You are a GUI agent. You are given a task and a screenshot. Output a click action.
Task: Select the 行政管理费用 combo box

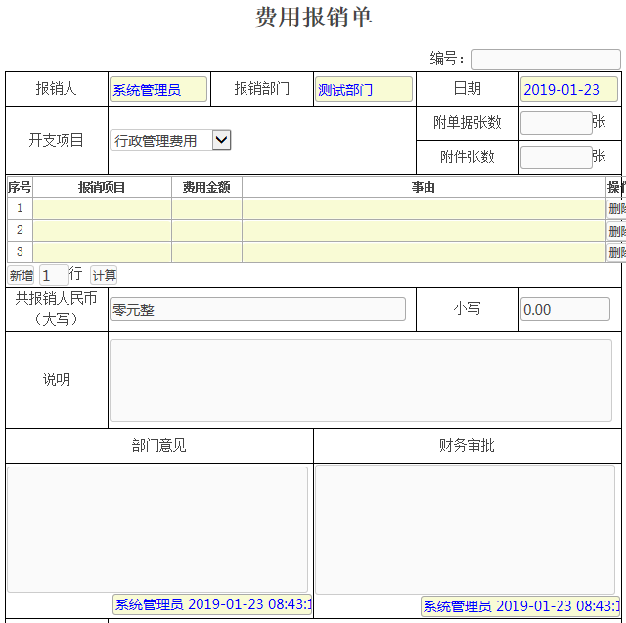coord(170,140)
